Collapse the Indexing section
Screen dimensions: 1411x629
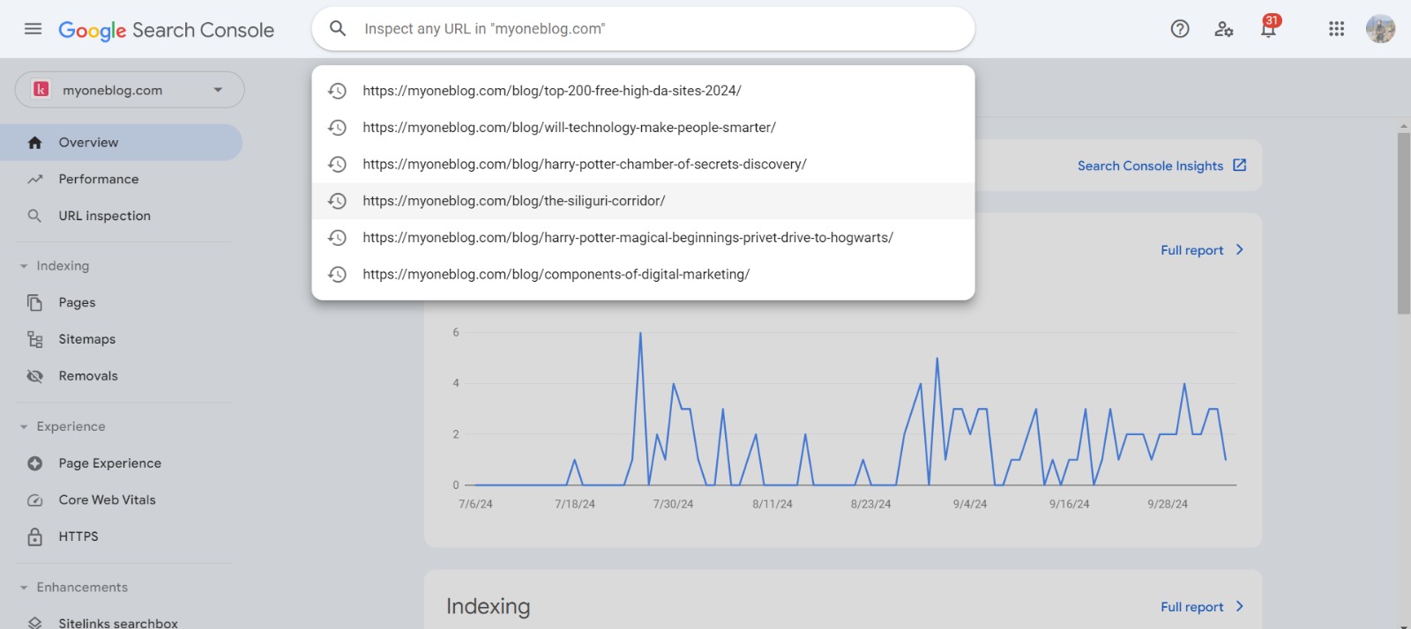(24, 266)
